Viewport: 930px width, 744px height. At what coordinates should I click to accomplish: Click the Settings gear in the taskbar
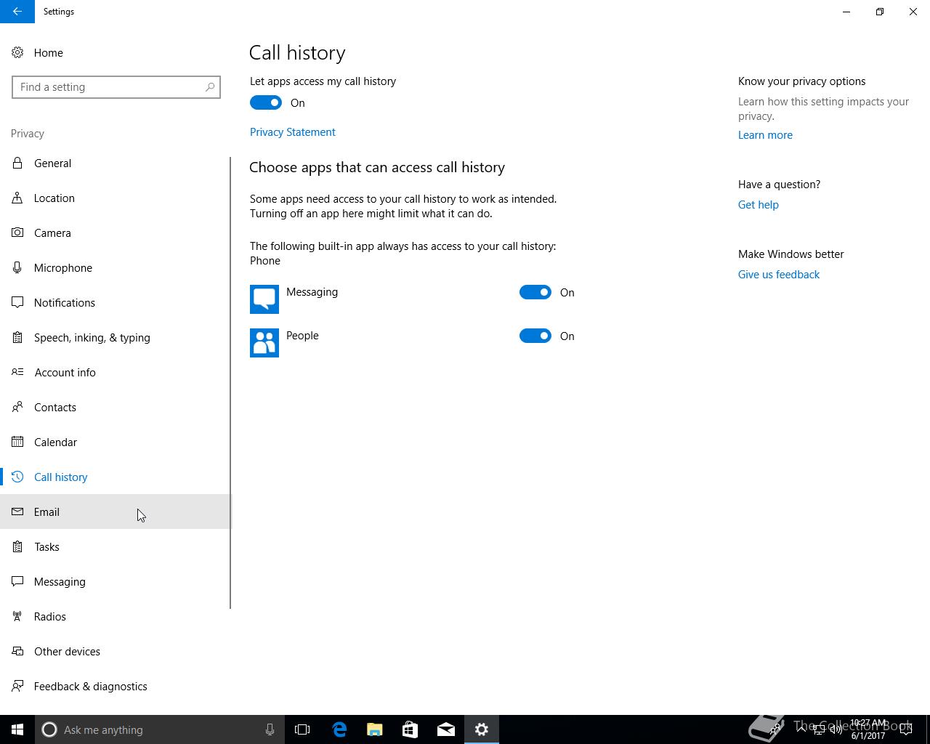pyautogui.click(x=482, y=729)
